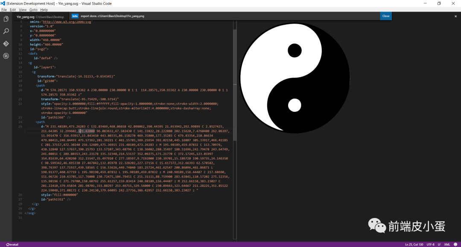This screenshot has width=461, height=247.
Task: Open the w3.org svg namespace link
Action: click(67, 22)
